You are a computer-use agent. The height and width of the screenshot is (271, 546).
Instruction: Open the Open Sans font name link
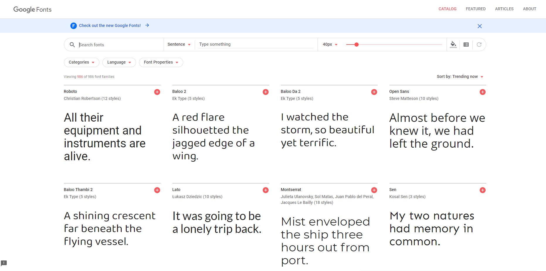coord(399,91)
